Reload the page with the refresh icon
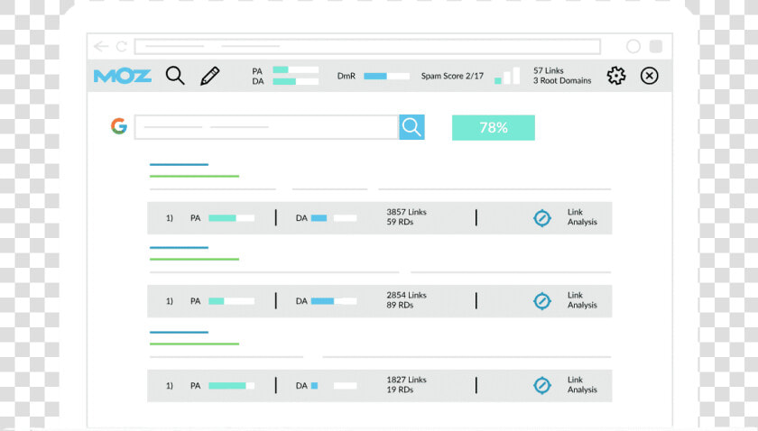The height and width of the screenshot is (431, 758). coord(121,46)
